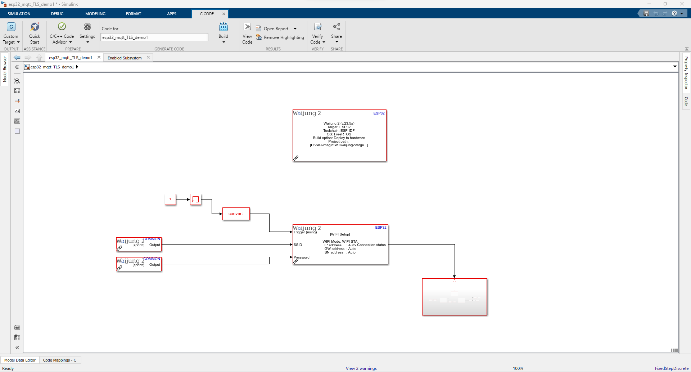The width and height of the screenshot is (691, 372).
Task: Switch to MODELING ribbon tab
Action: 95,14
